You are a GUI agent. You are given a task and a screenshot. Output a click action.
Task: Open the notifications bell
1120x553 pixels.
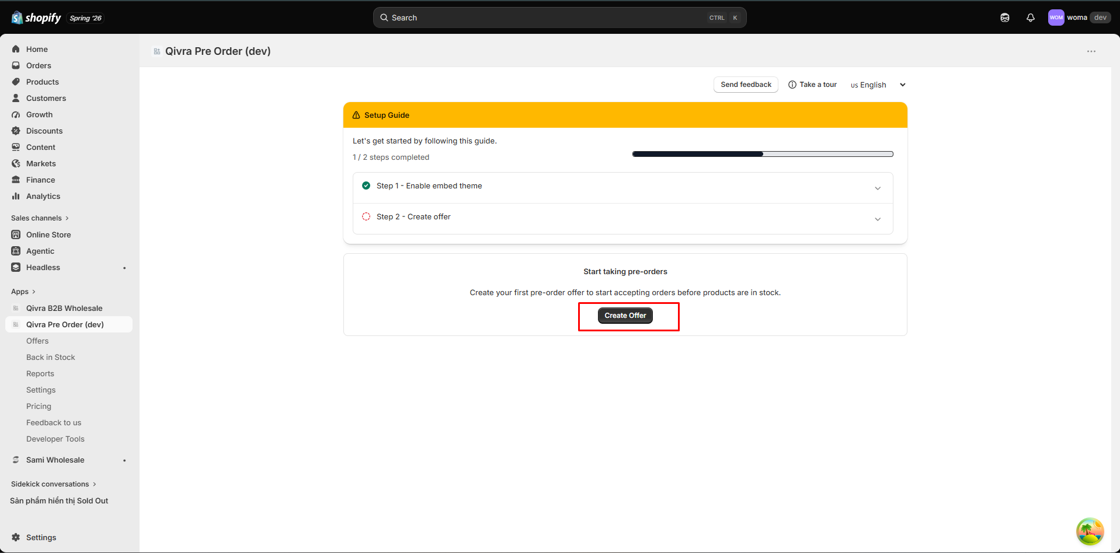[1031, 17]
